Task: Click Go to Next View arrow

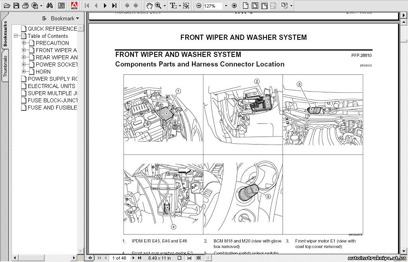Action: (136, 6)
